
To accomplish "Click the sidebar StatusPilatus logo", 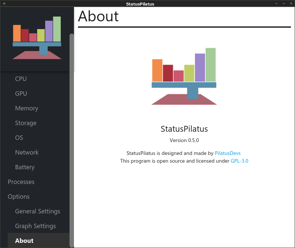I will coord(37,38).
